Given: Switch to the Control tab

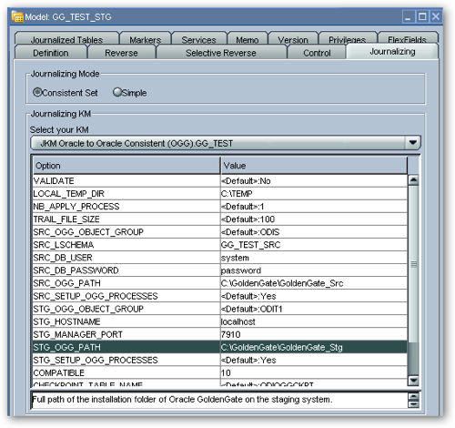Looking at the screenshot, I should click(317, 53).
